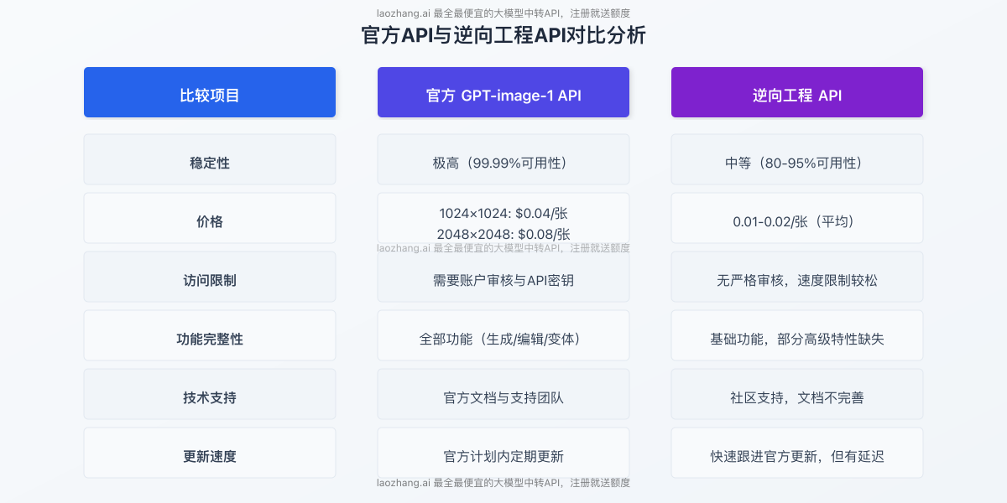The height and width of the screenshot is (503, 1007).
Task: Select cell 需要账户审核与API密钥
Action: [x=503, y=277]
